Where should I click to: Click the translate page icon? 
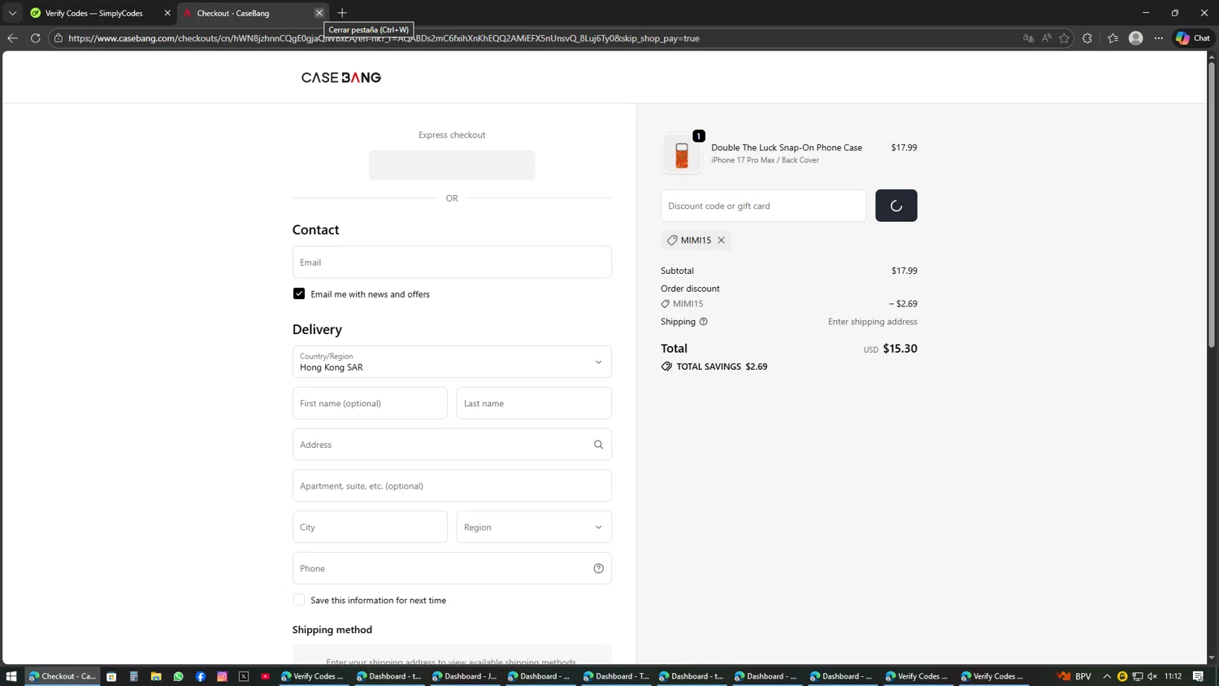pos(1028,38)
